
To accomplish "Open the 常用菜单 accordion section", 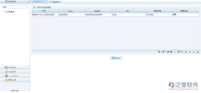I will pos(15,67).
